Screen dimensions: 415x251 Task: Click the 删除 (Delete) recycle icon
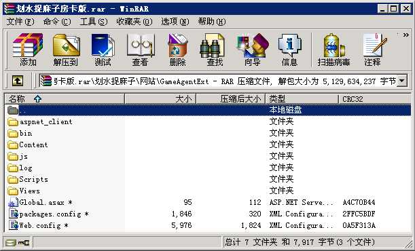(177, 50)
